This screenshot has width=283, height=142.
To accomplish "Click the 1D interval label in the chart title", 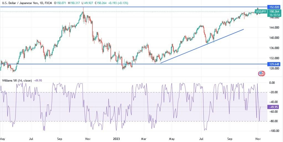I will [41, 3].
